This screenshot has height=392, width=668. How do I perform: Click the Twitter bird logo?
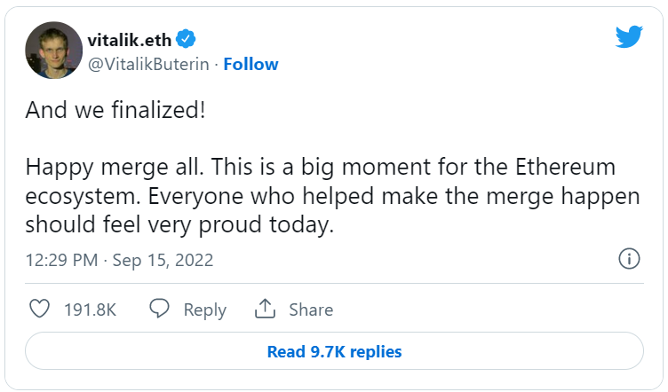[629, 37]
